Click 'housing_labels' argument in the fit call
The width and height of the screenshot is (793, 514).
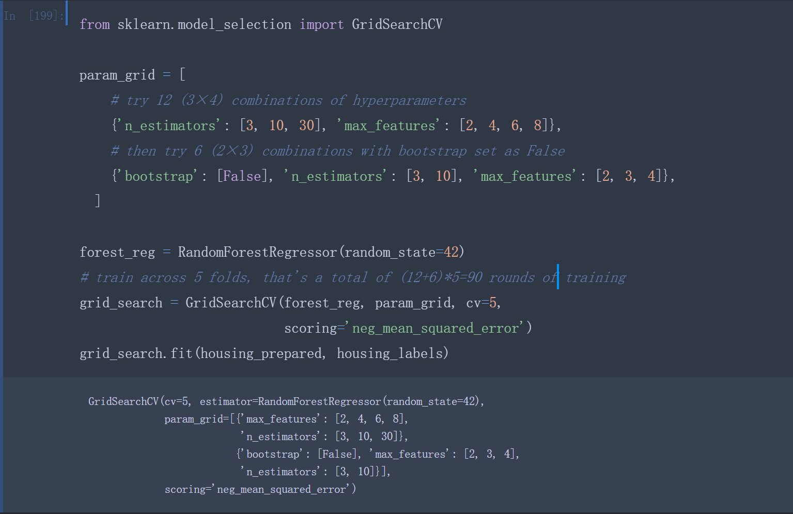coord(390,353)
